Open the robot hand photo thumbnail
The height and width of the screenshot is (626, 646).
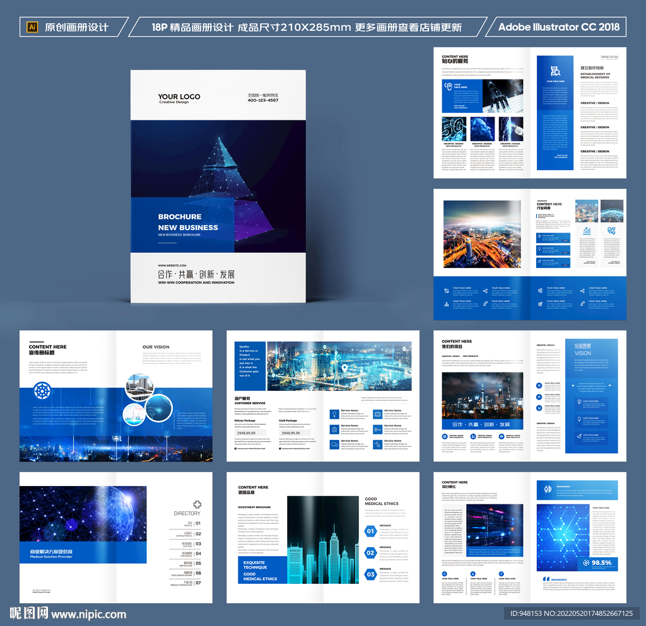(503, 96)
